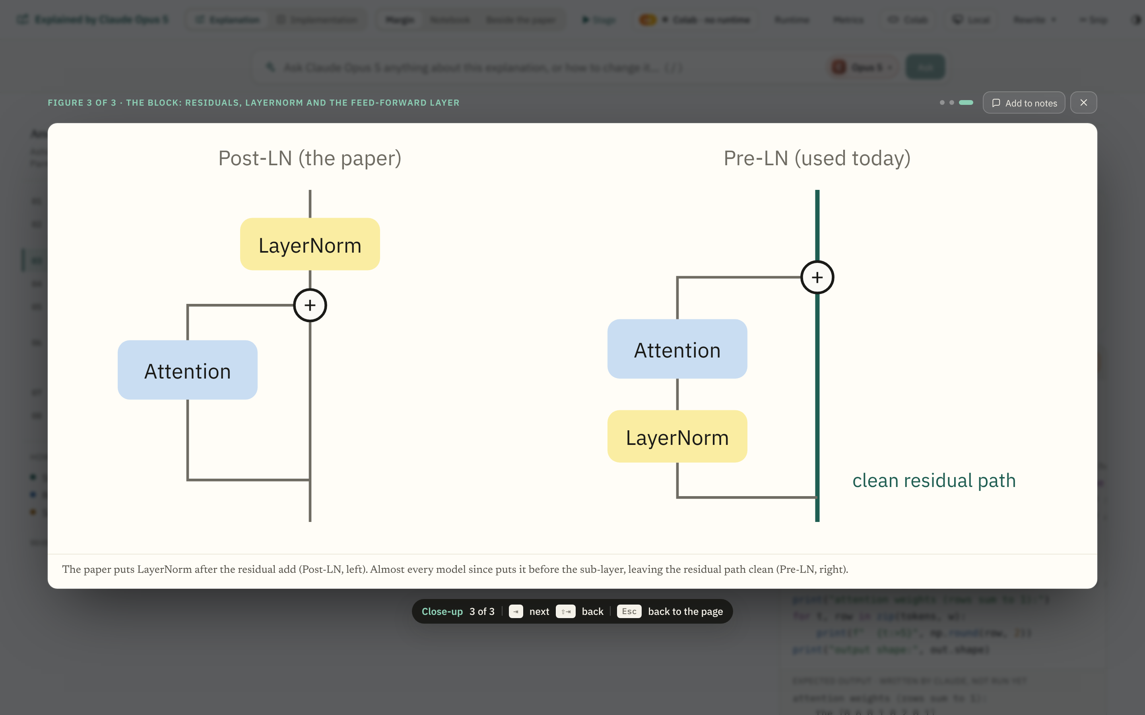Viewport: 1145px width, 715px height.
Task: Click the Attention box in Post-LN diagram
Action: 187,370
